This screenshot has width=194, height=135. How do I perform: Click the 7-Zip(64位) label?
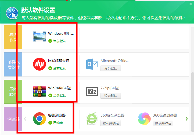click(x=110, y=88)
